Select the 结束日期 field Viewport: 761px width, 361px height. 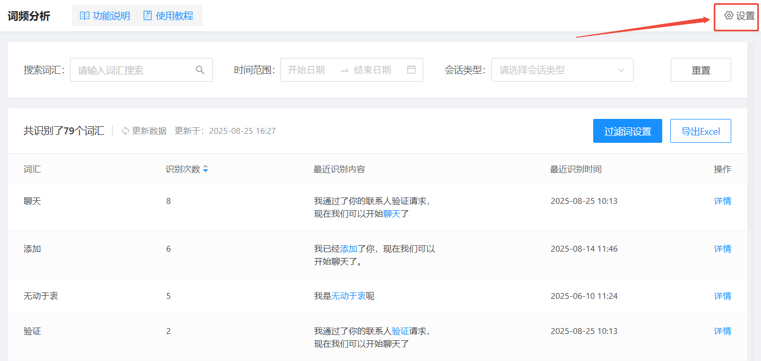click(373, 70)
